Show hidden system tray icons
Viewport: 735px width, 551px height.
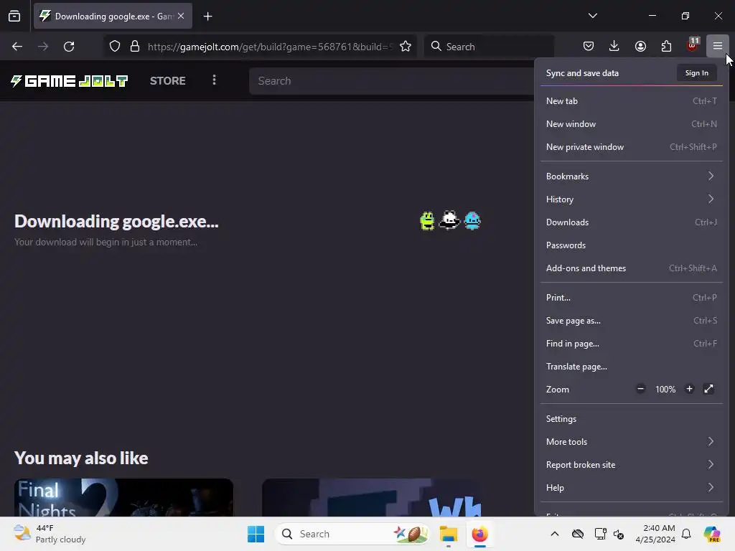[x=555, y=534]
